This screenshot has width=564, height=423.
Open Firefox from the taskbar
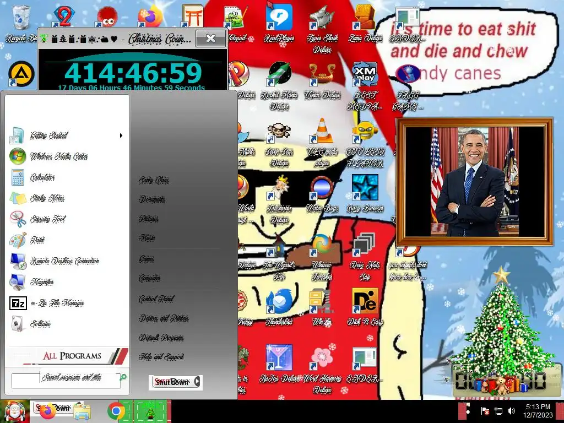47,411
